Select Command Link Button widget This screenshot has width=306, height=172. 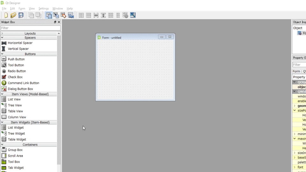point(23,83)
